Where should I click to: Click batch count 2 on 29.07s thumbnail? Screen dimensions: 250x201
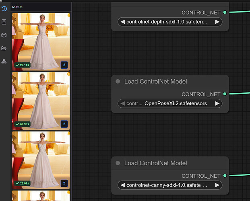[64, 183]
